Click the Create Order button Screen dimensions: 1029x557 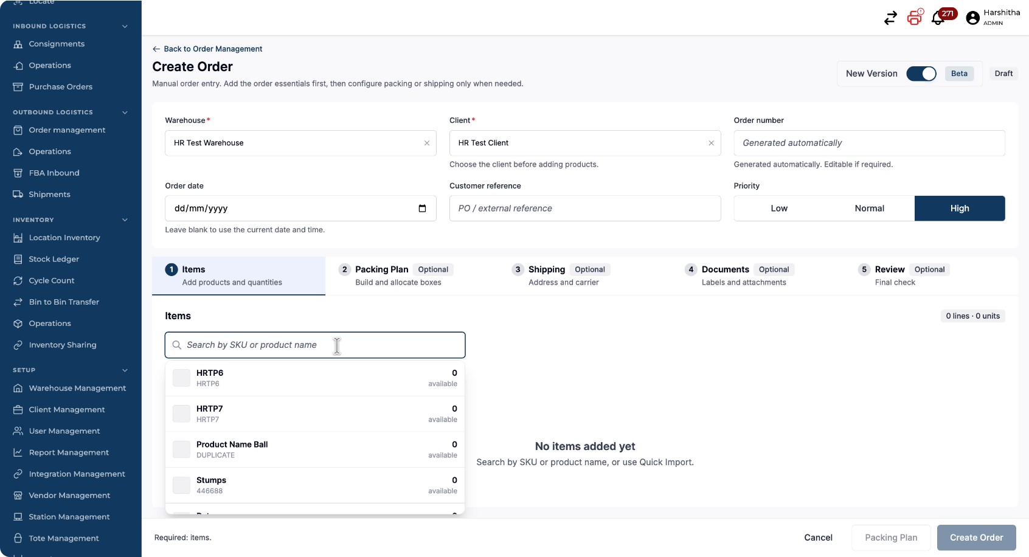coord(976,538)
